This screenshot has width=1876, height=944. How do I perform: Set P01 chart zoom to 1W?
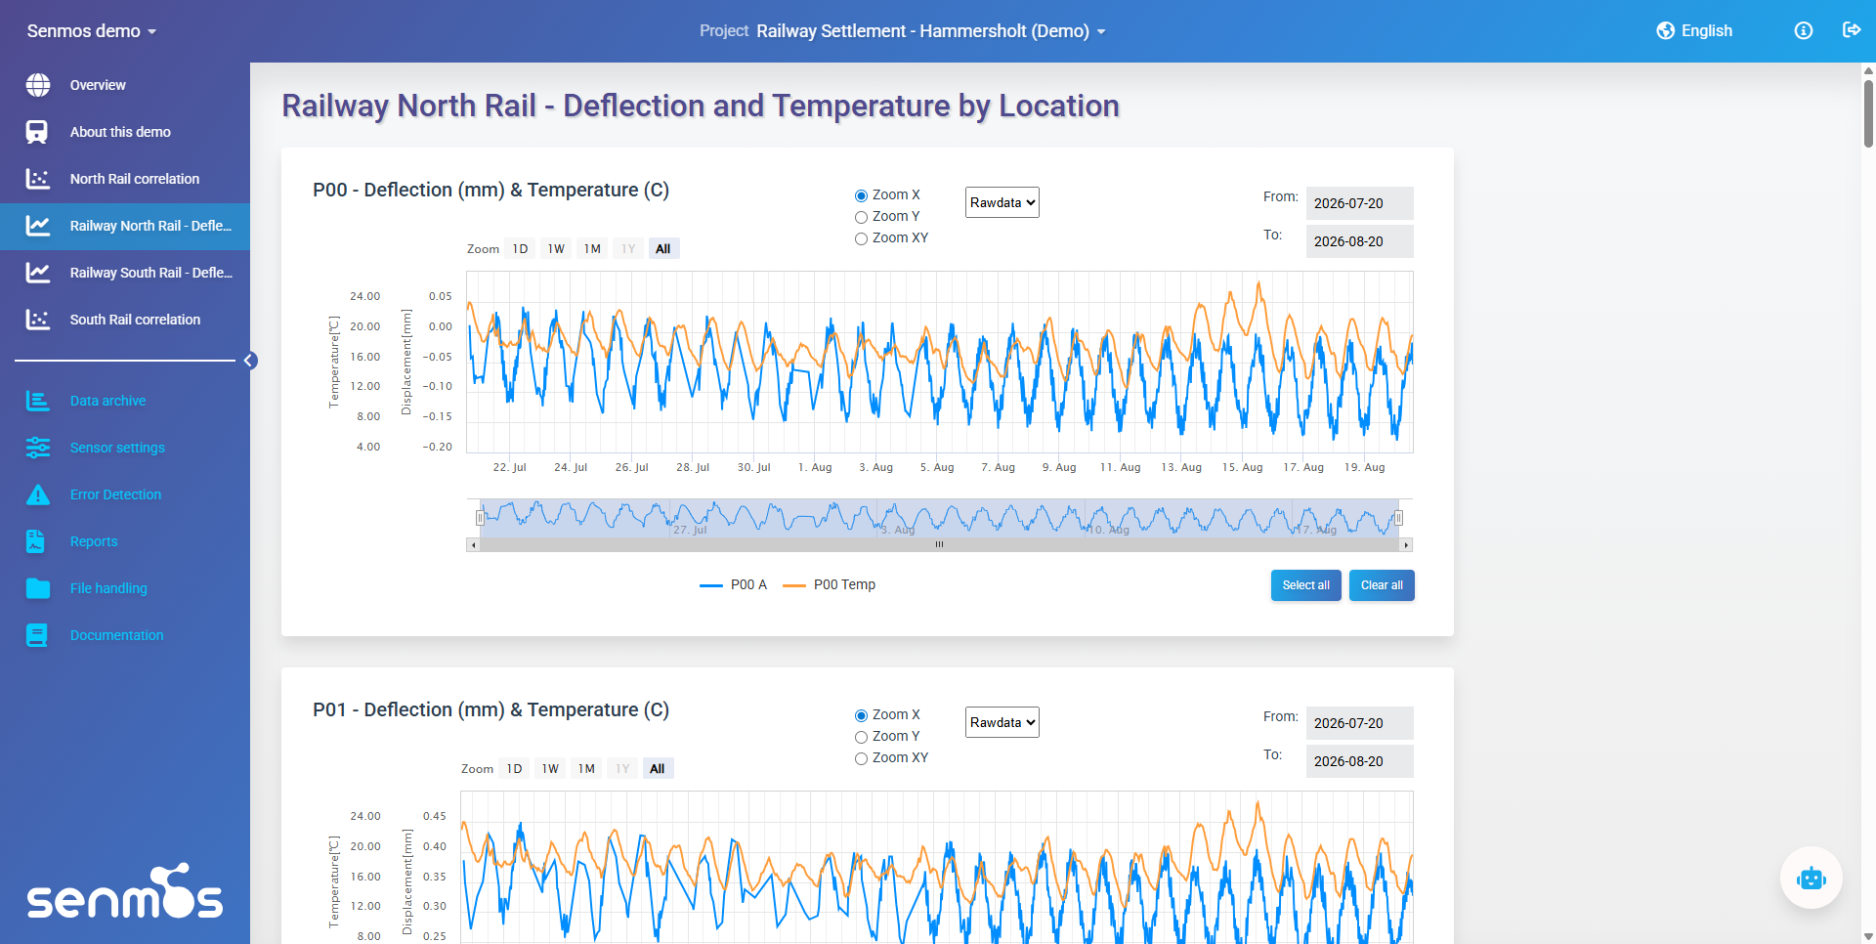(x=550, y=769)
